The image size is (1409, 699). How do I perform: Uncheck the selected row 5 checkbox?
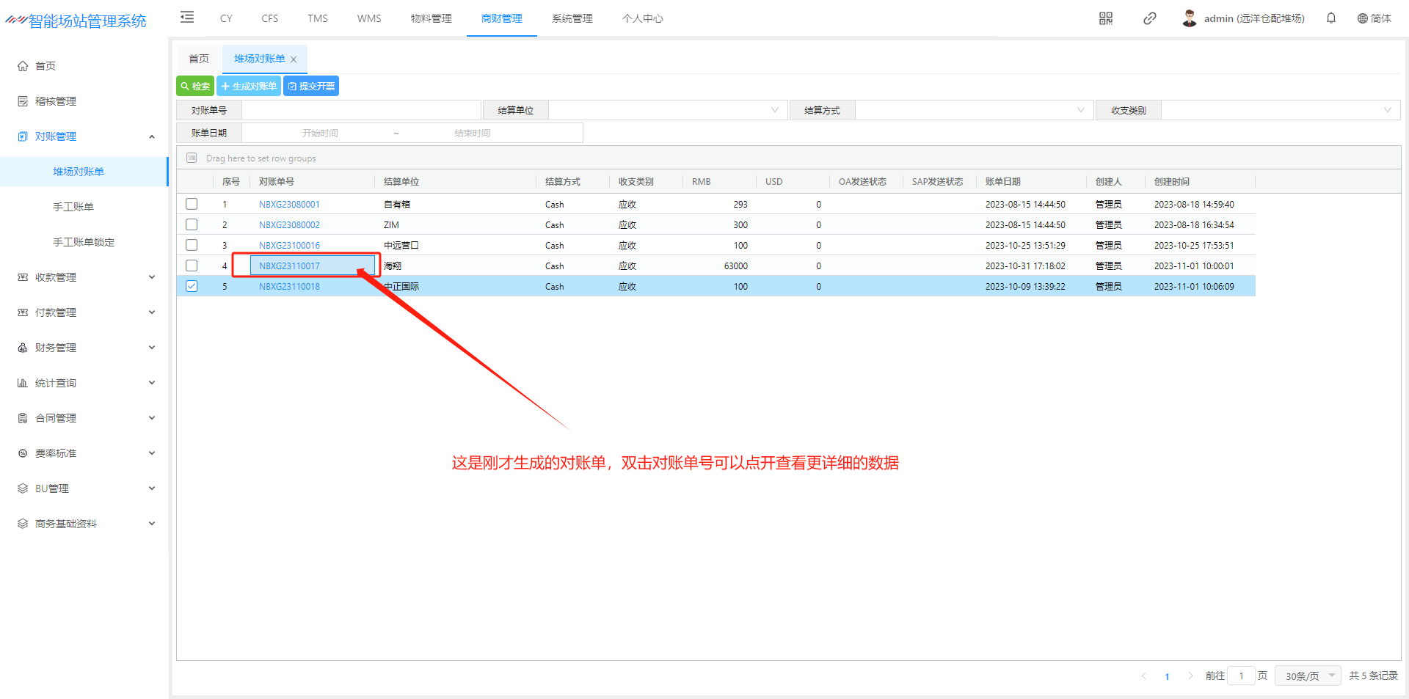[x=192, y=286]
